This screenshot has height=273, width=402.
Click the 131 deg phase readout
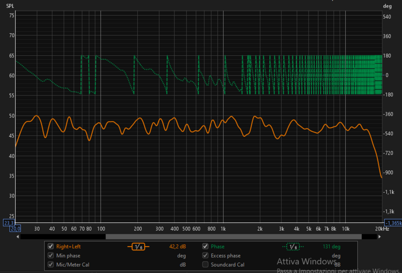(x=332, y=247)
